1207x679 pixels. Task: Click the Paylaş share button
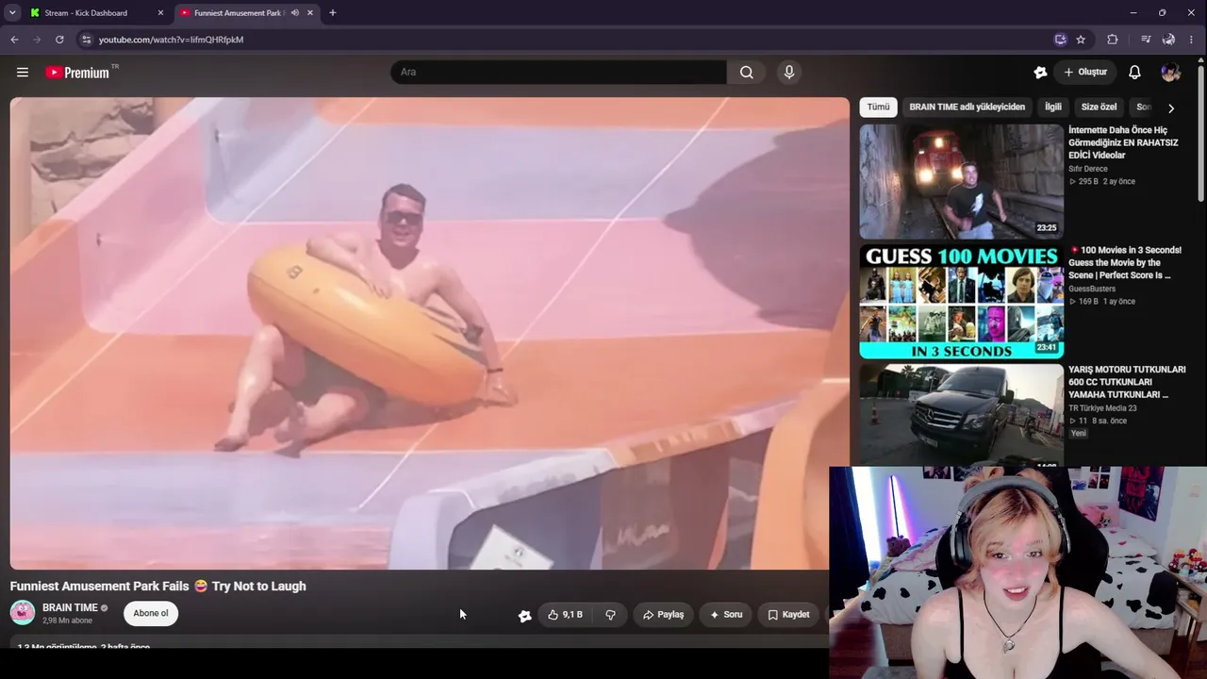coord(664,615)
